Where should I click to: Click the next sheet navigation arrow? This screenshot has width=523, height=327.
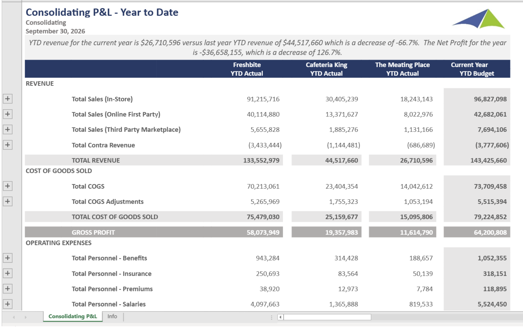26,317
